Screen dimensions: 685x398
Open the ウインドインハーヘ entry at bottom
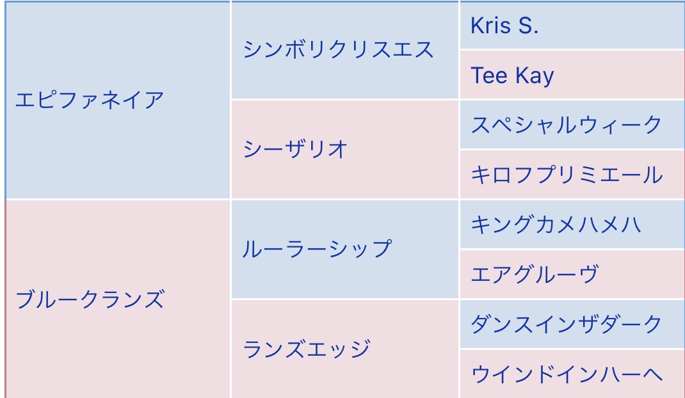566,374
